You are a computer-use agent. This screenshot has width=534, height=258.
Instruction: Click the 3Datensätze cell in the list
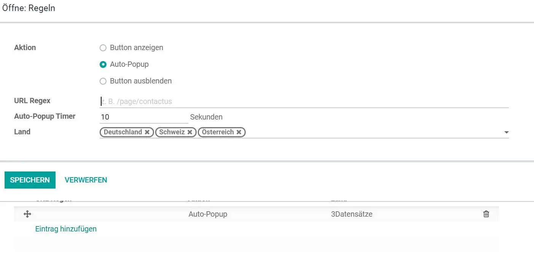coord(352,214)
